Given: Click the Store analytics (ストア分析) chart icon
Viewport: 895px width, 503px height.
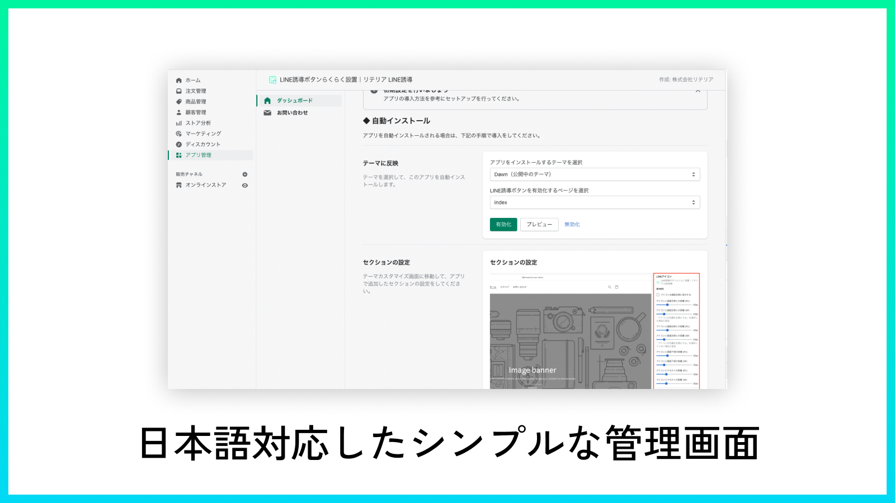Looking at the screenshot, I should tap(179, 123).
